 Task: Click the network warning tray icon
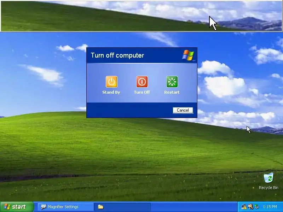pyautogui.click(x=244, y=207)
